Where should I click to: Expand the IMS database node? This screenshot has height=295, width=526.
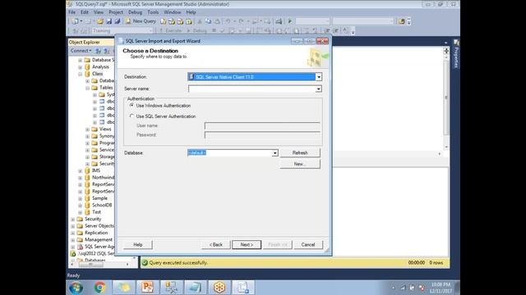[x=81, y=170]
